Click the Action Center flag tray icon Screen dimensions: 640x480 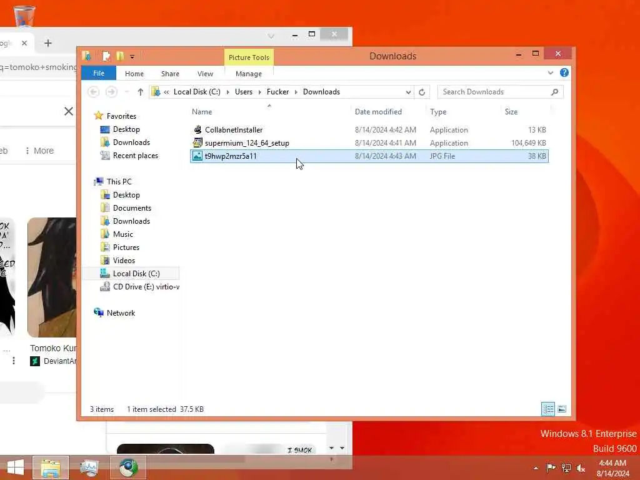(551, 468)
